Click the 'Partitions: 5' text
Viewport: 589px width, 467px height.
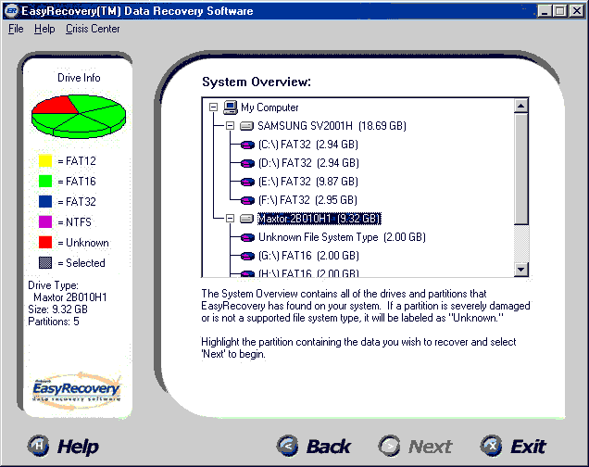(54, 322)
